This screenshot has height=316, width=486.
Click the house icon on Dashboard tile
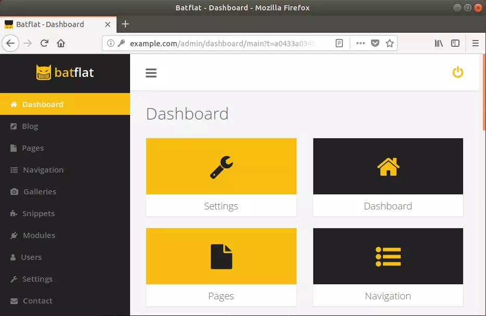point(388,167)
